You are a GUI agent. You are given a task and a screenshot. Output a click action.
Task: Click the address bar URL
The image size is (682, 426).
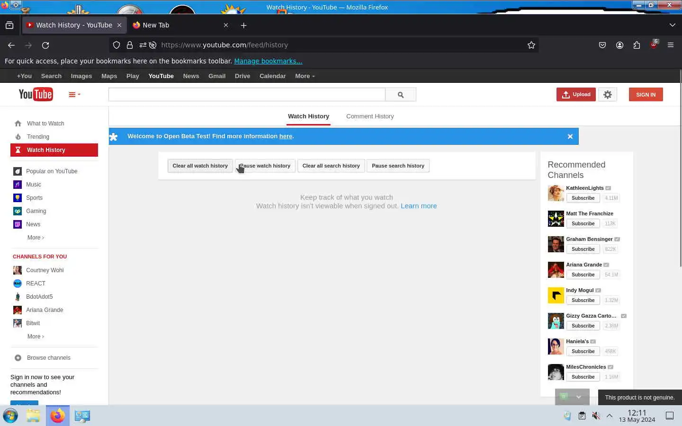click(224, 45)
